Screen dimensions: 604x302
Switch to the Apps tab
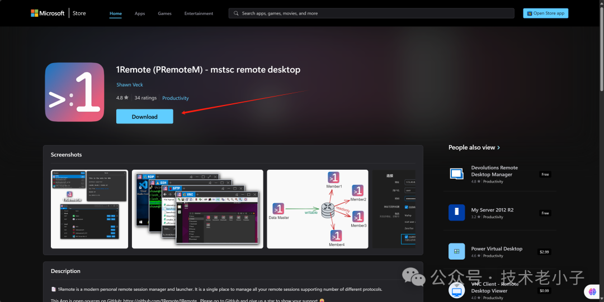coord(140,13)
